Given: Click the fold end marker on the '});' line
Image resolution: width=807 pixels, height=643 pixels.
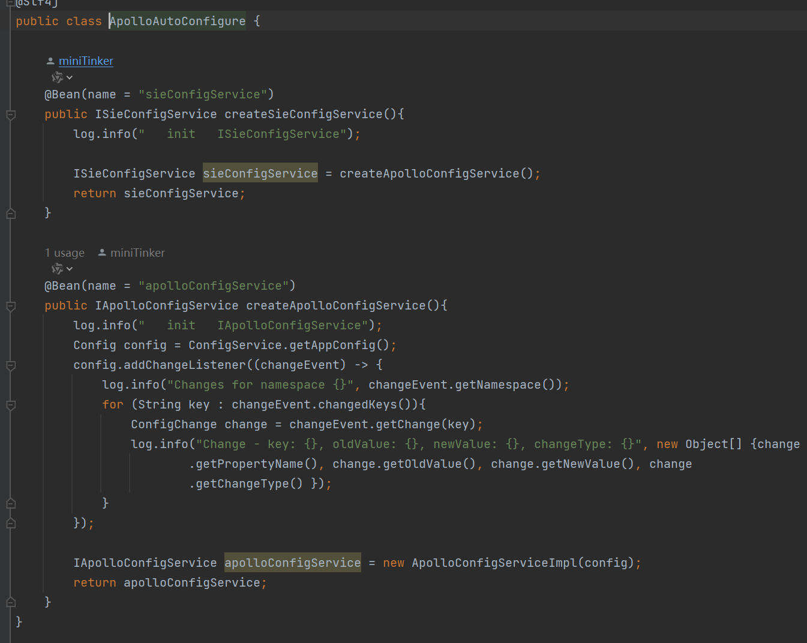Looking at the screenshot, I should tap(11, 523).
